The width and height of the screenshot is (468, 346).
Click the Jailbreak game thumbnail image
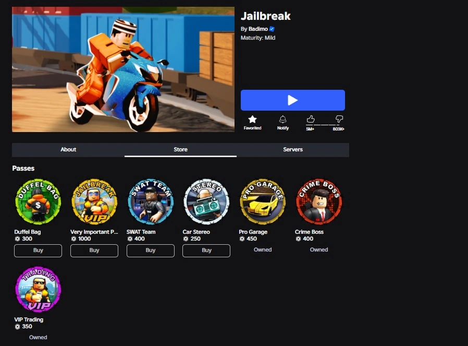[x=124, y=69]
